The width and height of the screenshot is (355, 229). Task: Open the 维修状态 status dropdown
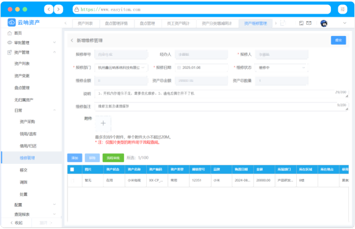[282, 68]
